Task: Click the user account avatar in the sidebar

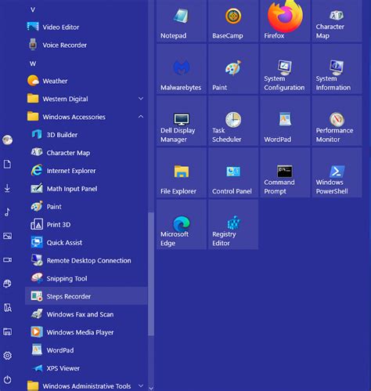Action: (7, 140)
